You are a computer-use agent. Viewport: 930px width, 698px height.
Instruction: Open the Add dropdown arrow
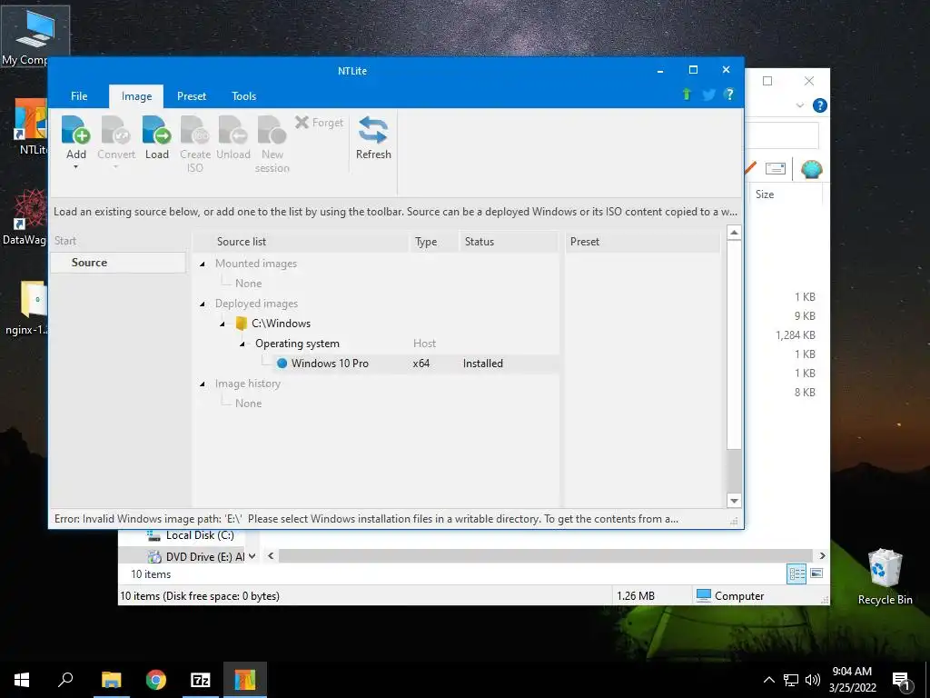[76, 167]
